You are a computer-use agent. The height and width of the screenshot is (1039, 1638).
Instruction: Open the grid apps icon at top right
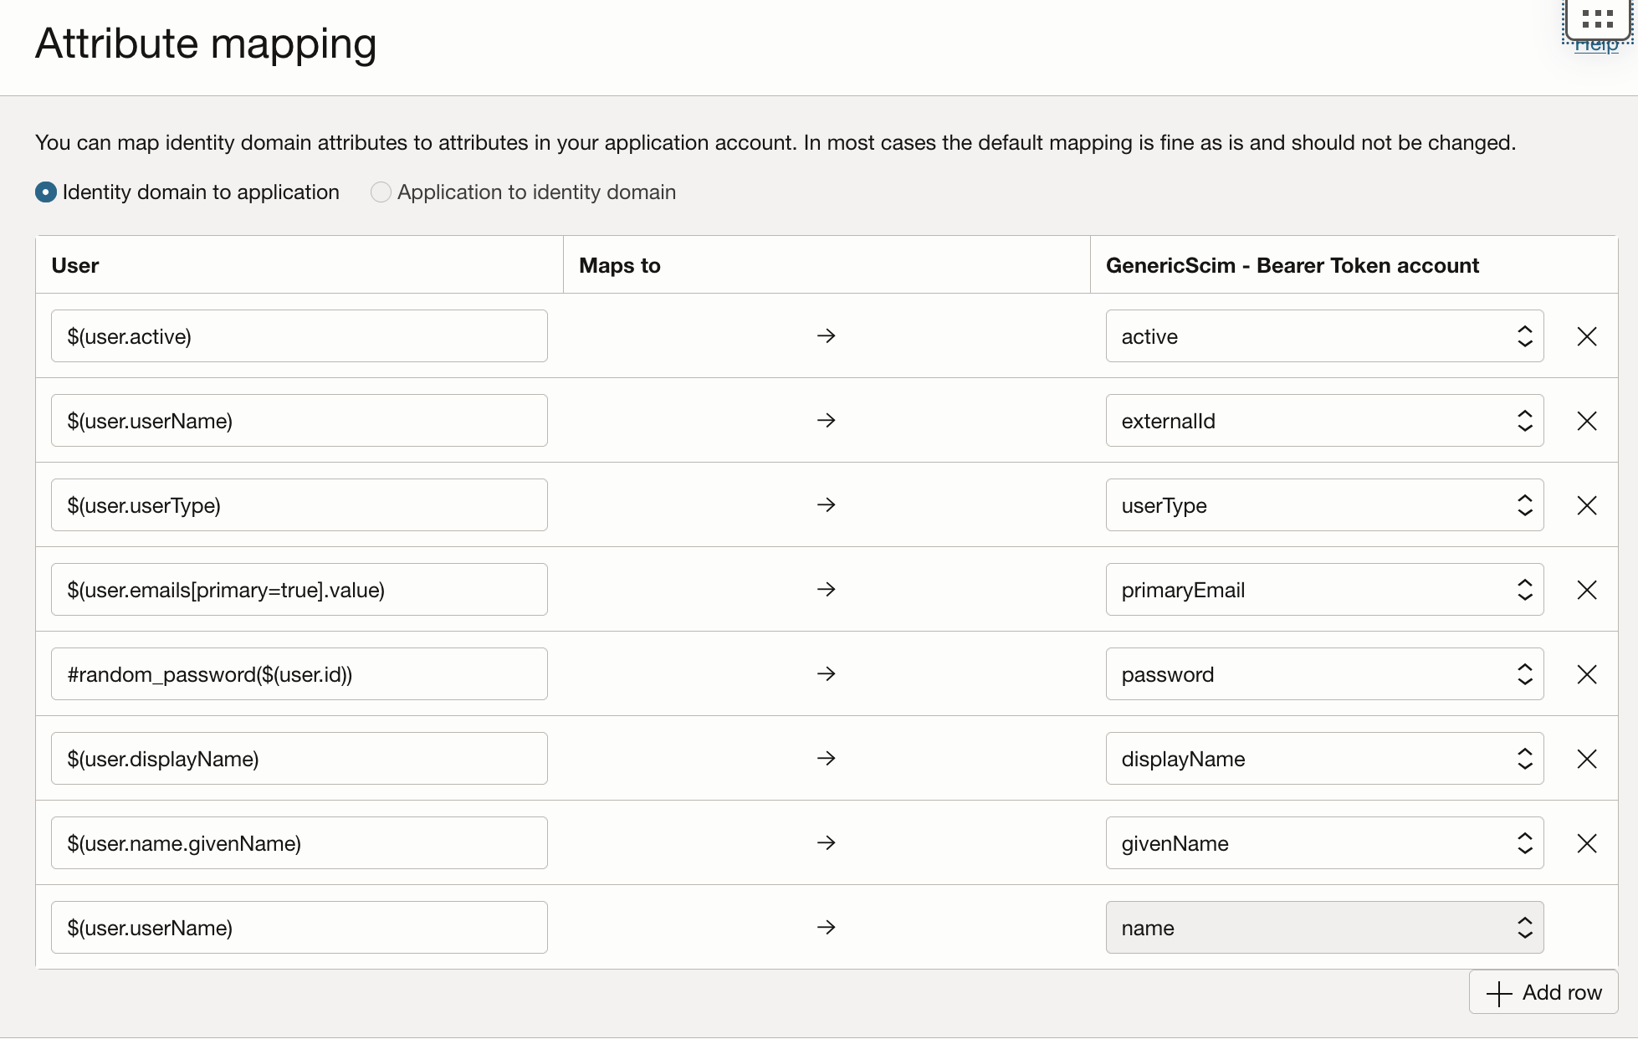[x=1597, y=18]
